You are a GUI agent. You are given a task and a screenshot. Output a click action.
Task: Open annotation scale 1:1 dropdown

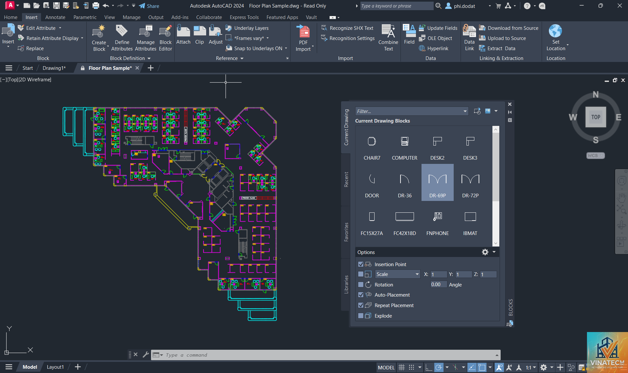click(x=531, y=367)
